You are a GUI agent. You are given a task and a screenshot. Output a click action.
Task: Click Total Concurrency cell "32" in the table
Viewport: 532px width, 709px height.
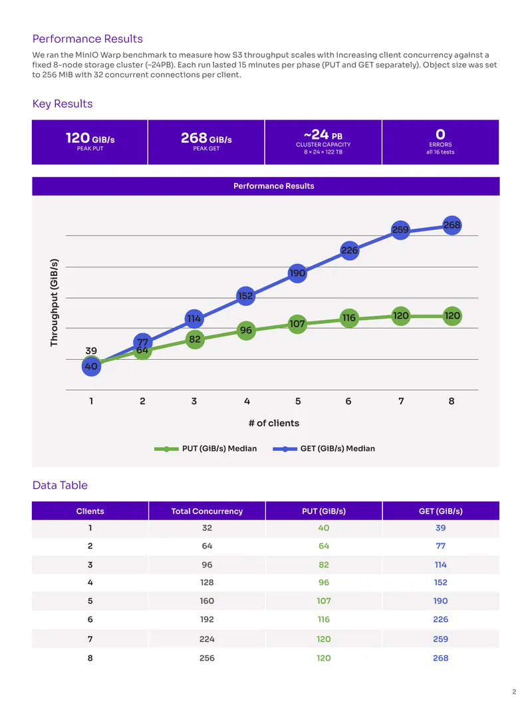[207, 527]
